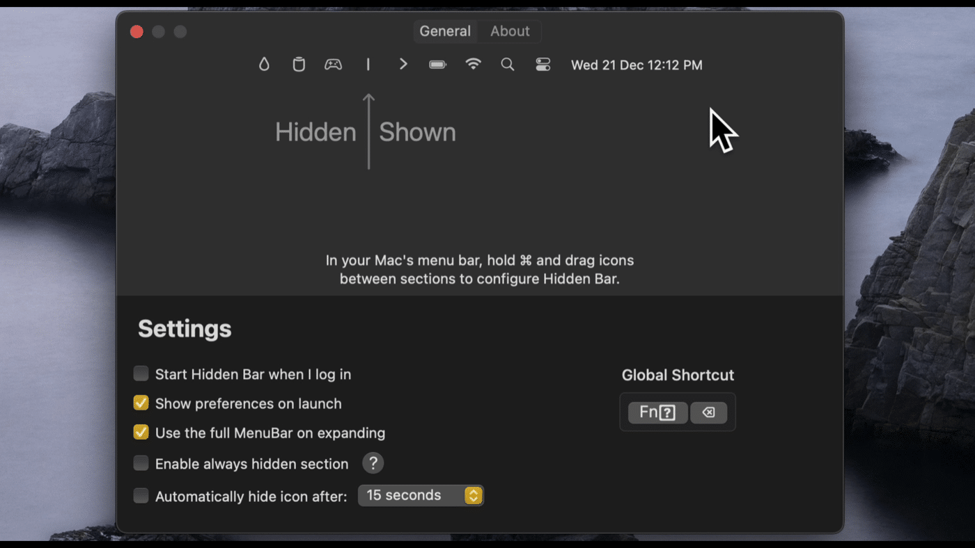Click the water drop icon in the preview bar

tap(264, 65)
